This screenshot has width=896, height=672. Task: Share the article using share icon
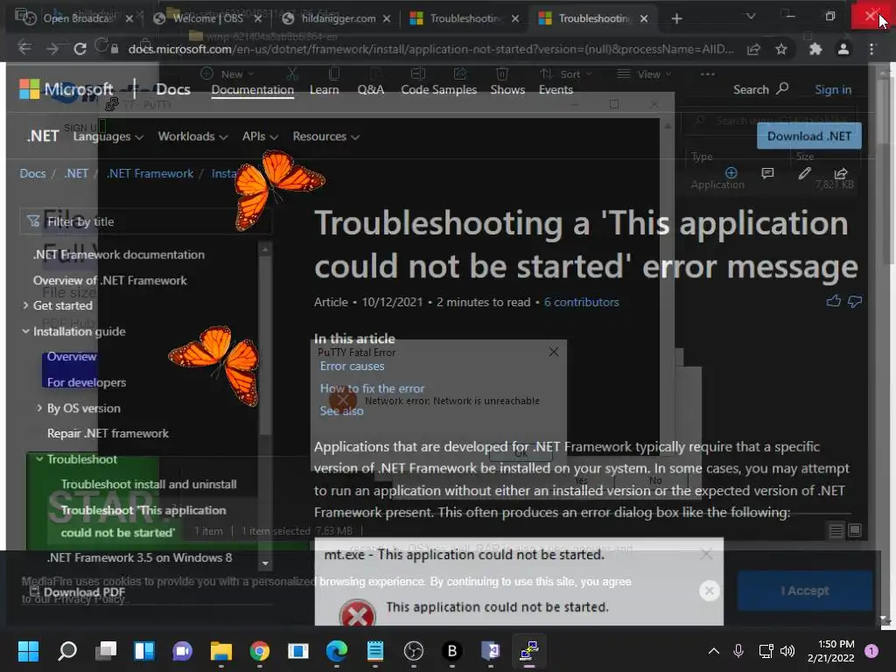[x=841, y=172]
